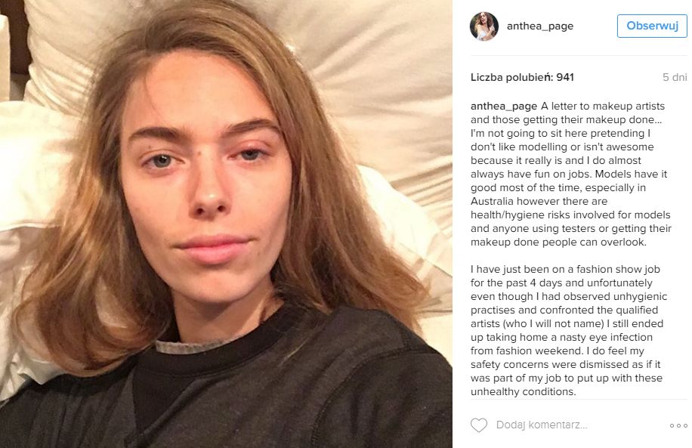Like the post with the heart icon
692x448 pixels.
pyautogui.click(x=479, y=425)
